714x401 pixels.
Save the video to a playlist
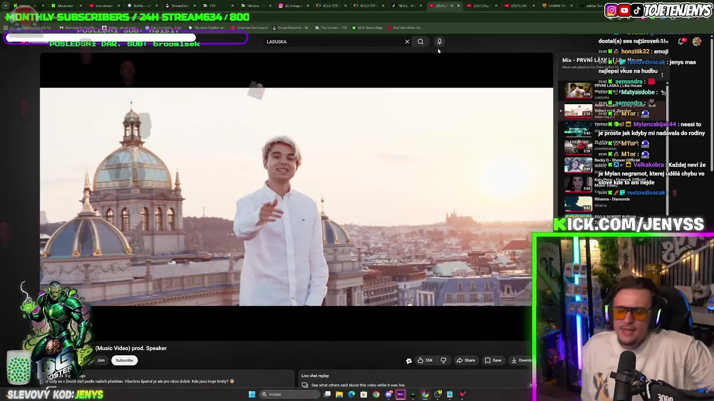point(493,360)
